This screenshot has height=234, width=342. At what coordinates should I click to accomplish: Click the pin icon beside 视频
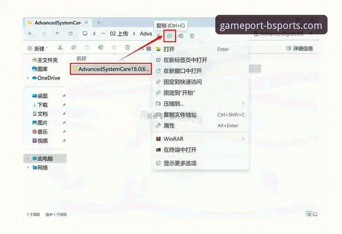pyautogui.click(x=64, y=141)
